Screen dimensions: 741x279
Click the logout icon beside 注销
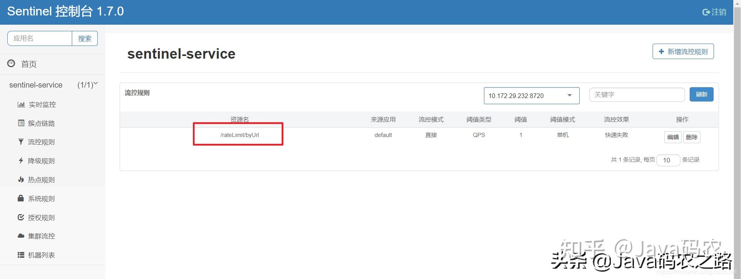[x=706, y=12]
